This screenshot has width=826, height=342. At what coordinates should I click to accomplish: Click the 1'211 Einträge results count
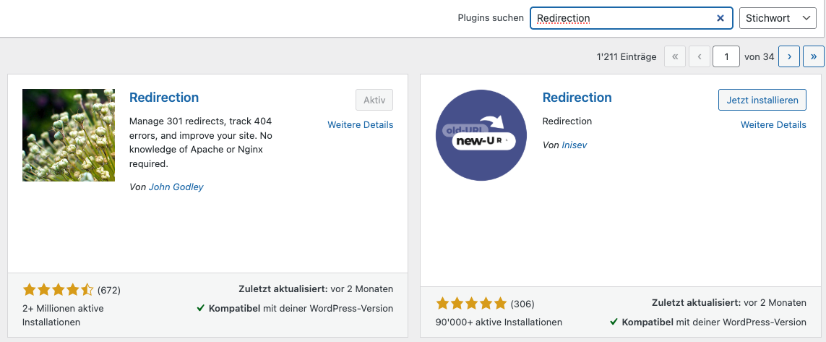click(627, 57)
